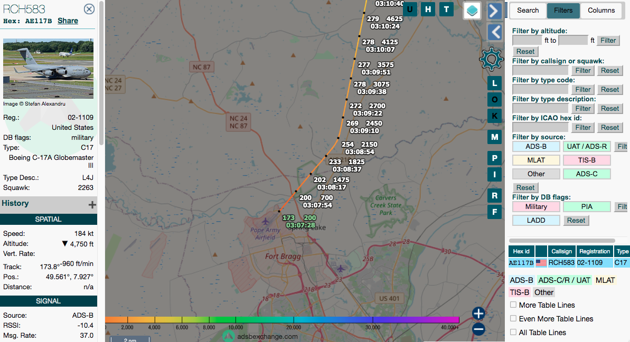Viewport: 630px width, 342px height.
Task: Reset the callsign or squawk filter
Action: tap(610, 70)
